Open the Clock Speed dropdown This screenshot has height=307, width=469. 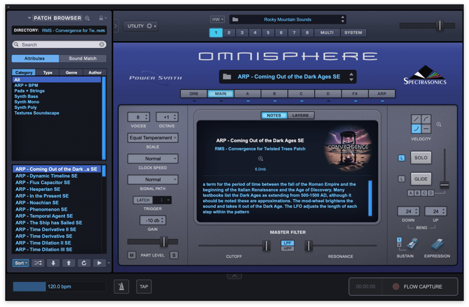point(153,158)
